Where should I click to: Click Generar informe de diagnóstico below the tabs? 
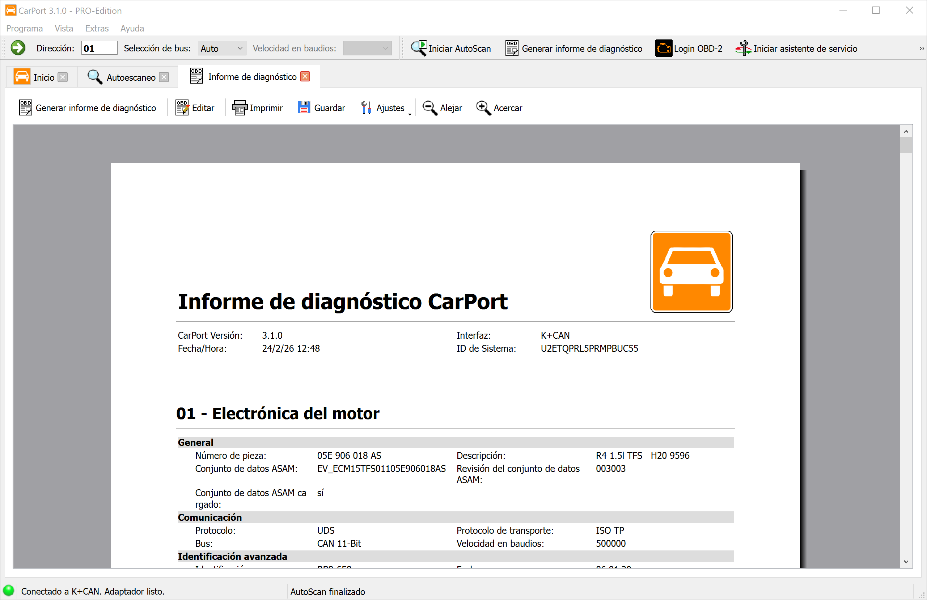[x=88, y=107]
